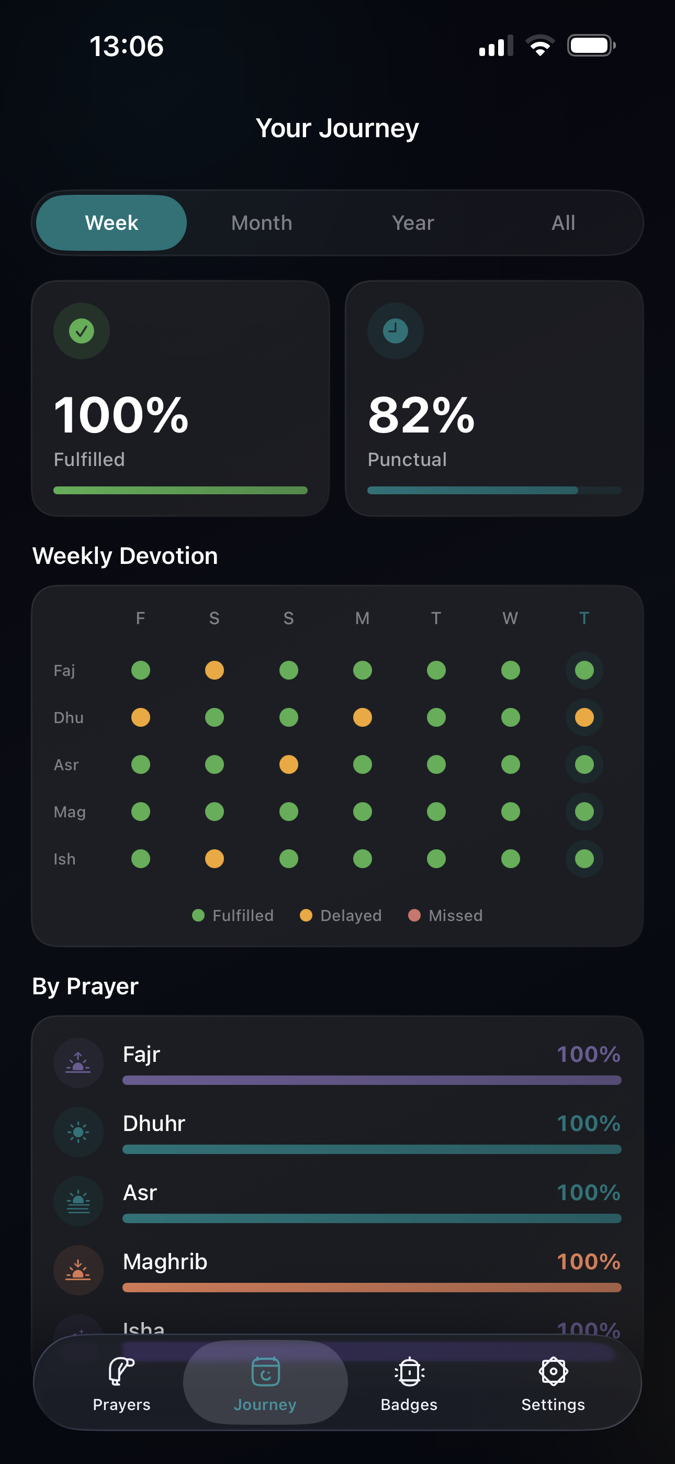Screen dimensions: 675x1464
Task: Select the orange Maghrib sunset icon
Action: pyautogui.click(x=78, y=1270)
